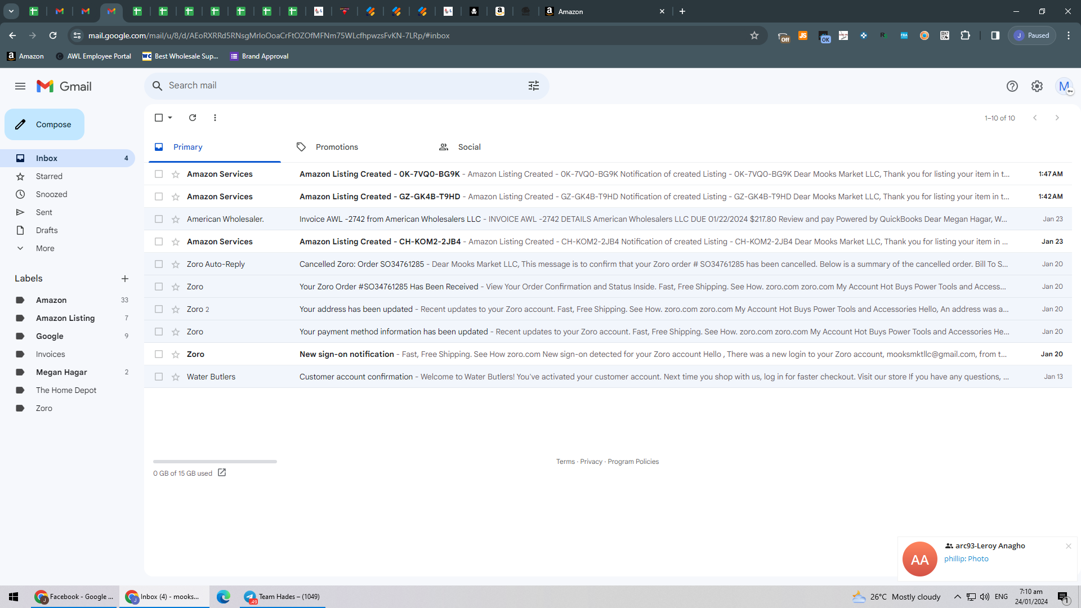Compose a new email
Viewport: 1081px width, 608px height.
point(44,124)
